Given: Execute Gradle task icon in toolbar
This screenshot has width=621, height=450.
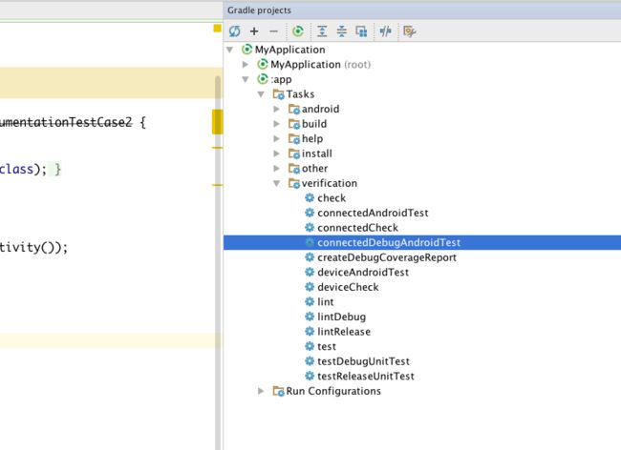Looking at the screenshot, I should (298, 31).
